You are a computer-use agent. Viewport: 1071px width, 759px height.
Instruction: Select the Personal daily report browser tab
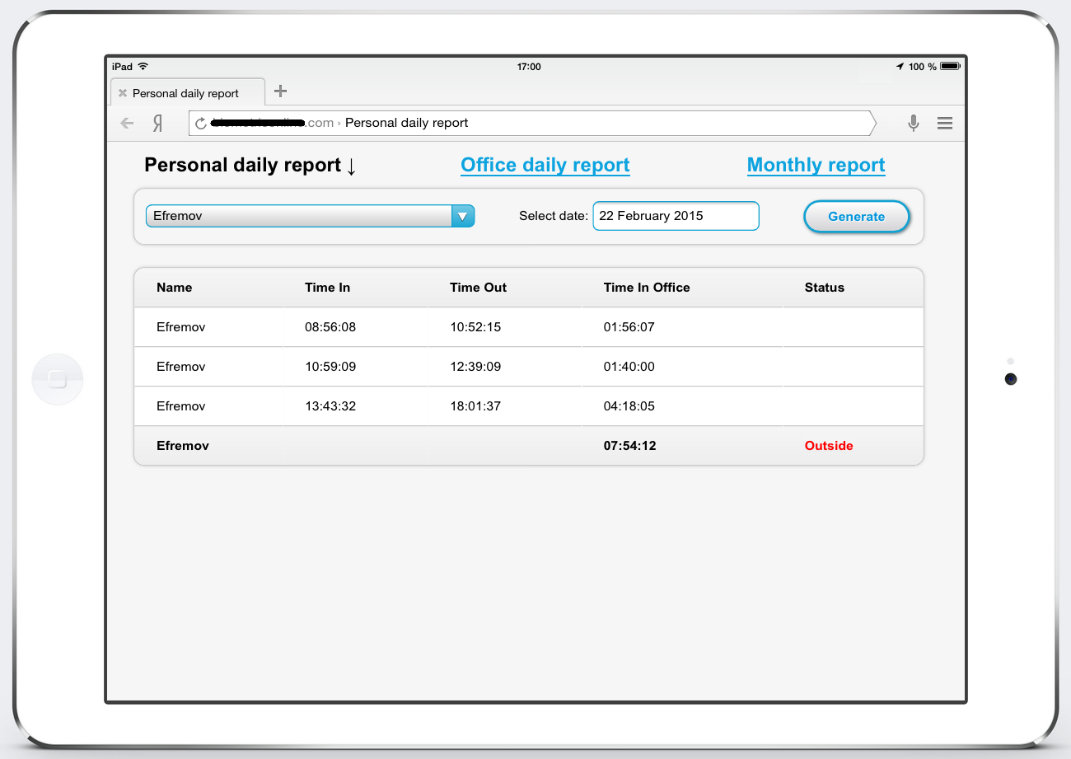pos(187,92)
